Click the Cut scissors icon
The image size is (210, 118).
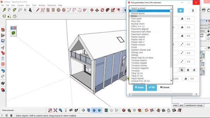click(3, 48)
